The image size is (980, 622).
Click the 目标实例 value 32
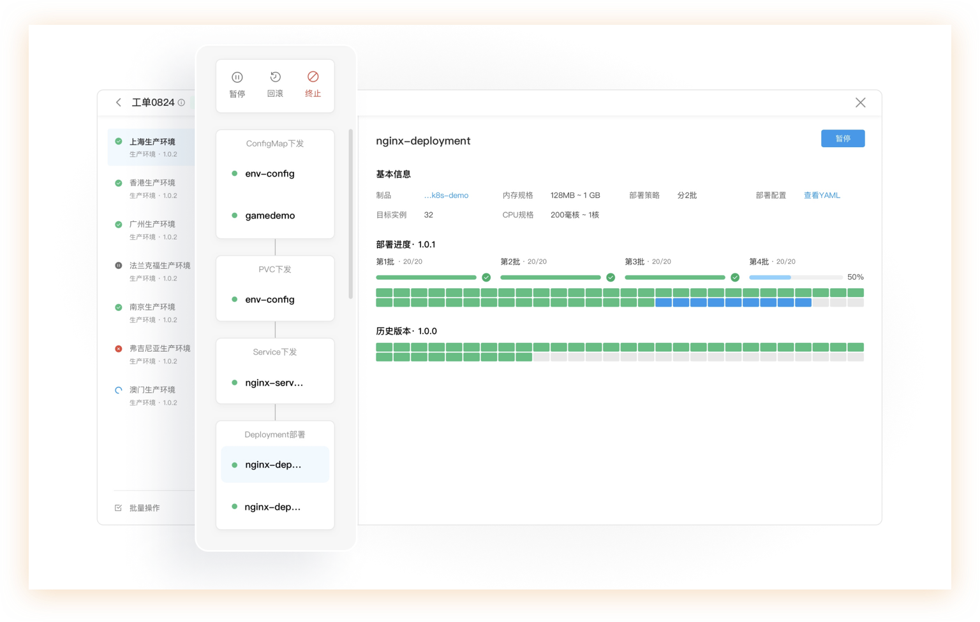coord(428,215)
